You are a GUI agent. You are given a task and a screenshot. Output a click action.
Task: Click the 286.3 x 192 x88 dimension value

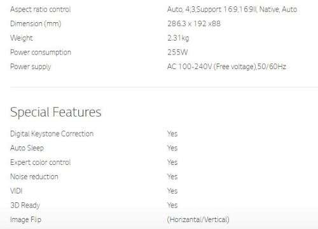[194, 23]
